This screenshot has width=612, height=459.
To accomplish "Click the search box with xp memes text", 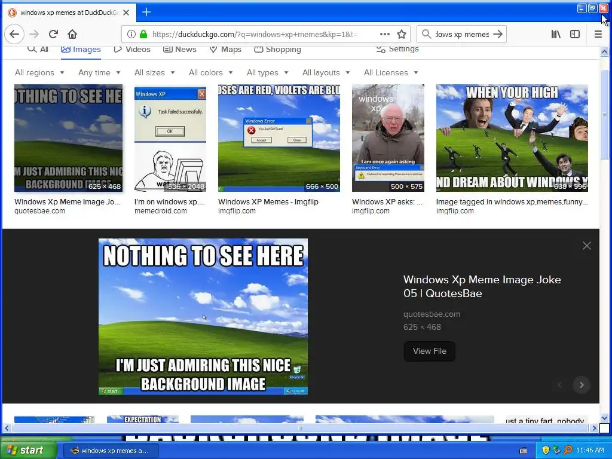I will 462,34.
